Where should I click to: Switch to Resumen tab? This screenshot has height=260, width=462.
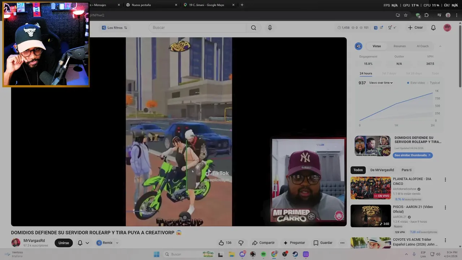[x=400, y=46]
